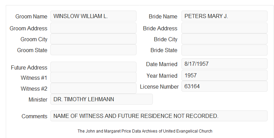Click the Comments label
Viewport: 274px width, 138px height.
[x=34, y=116]
